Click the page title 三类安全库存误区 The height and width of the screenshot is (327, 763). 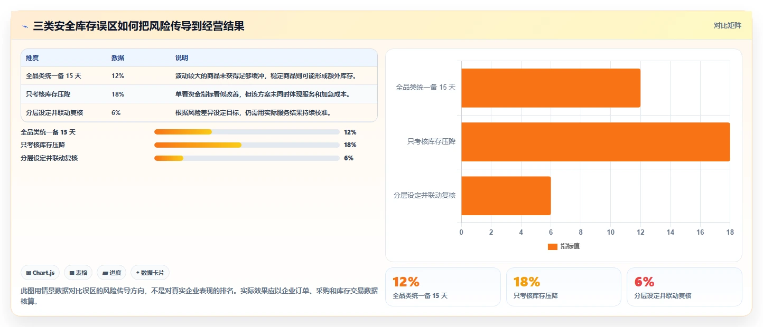(138, 26)
